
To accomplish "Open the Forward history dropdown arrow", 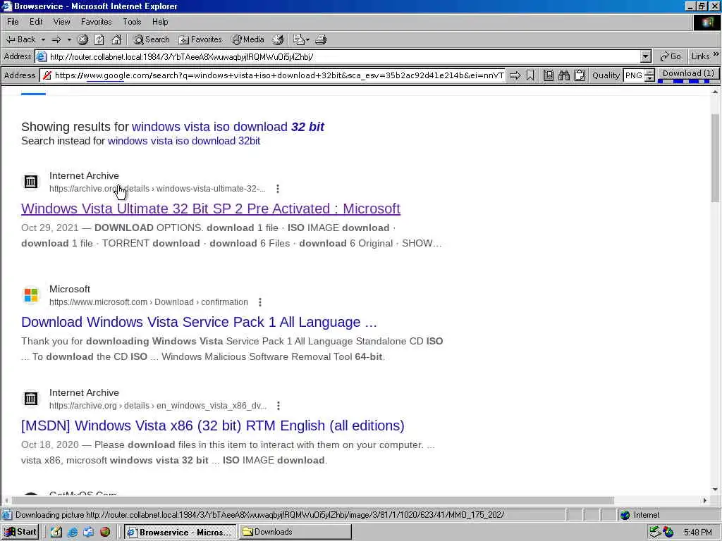I will tap(69, 39).
